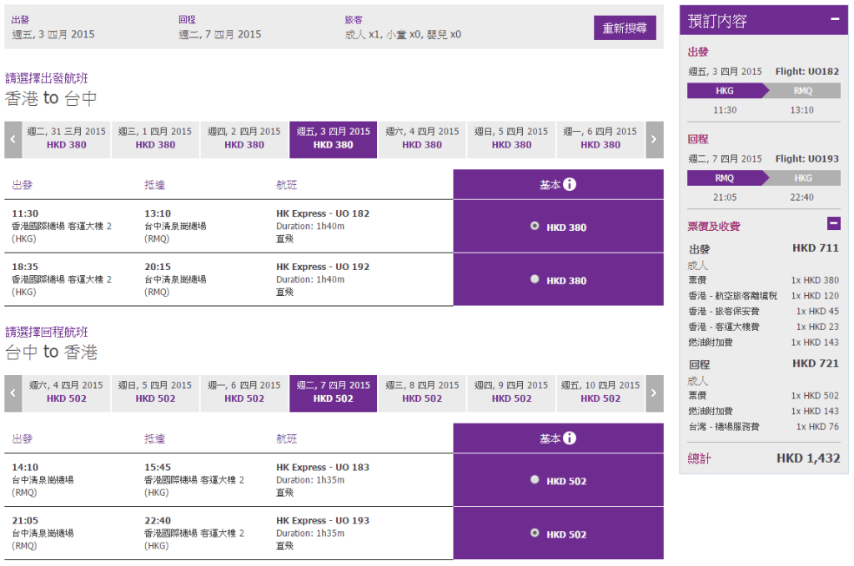Screen dimensions: 854x566
Task: Pick return date 週一, 6 四月 2015
Action: (244, 392)
